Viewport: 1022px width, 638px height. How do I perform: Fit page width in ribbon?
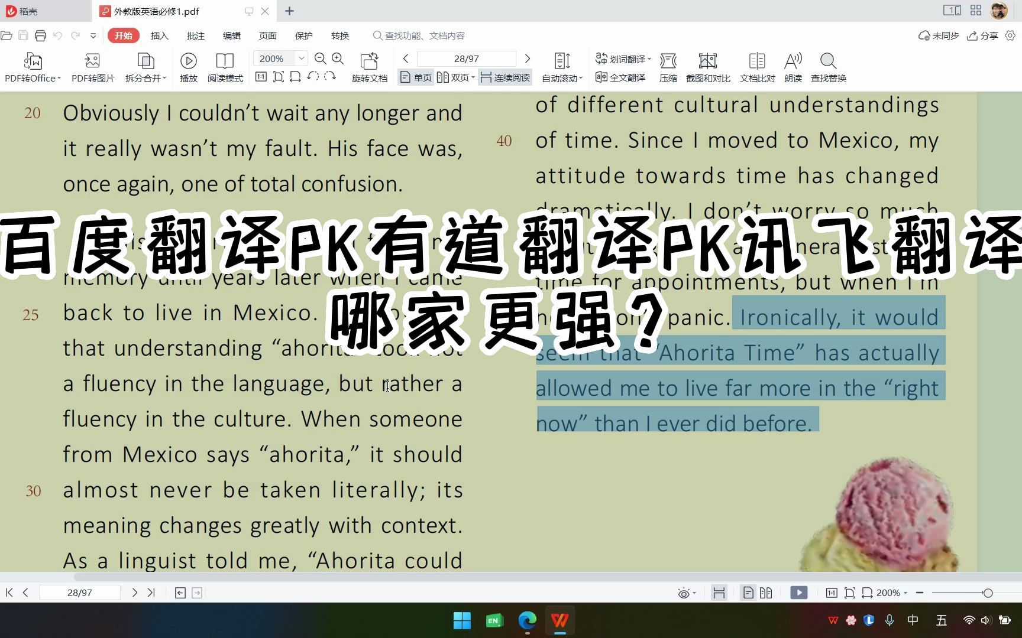[x=295, y=77]
